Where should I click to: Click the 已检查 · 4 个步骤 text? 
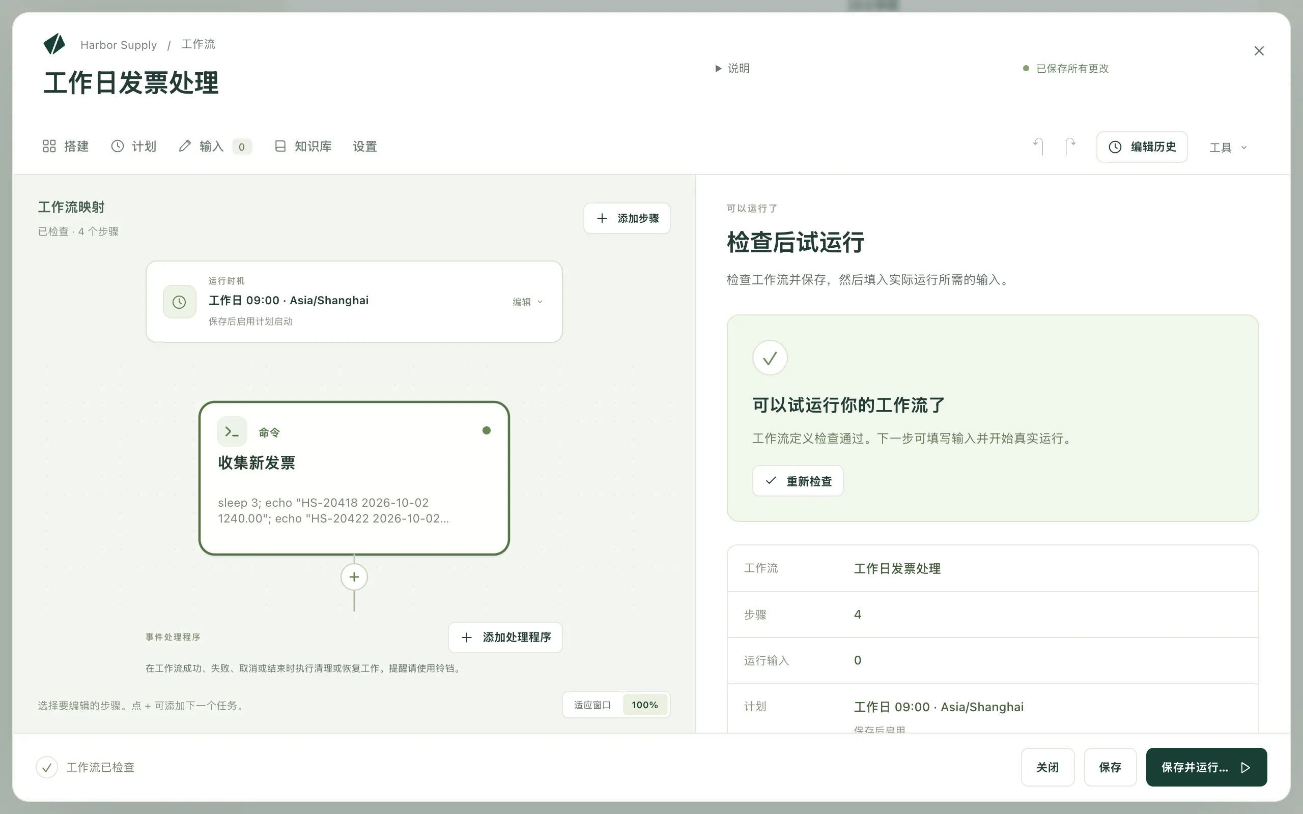pos(78,231)
